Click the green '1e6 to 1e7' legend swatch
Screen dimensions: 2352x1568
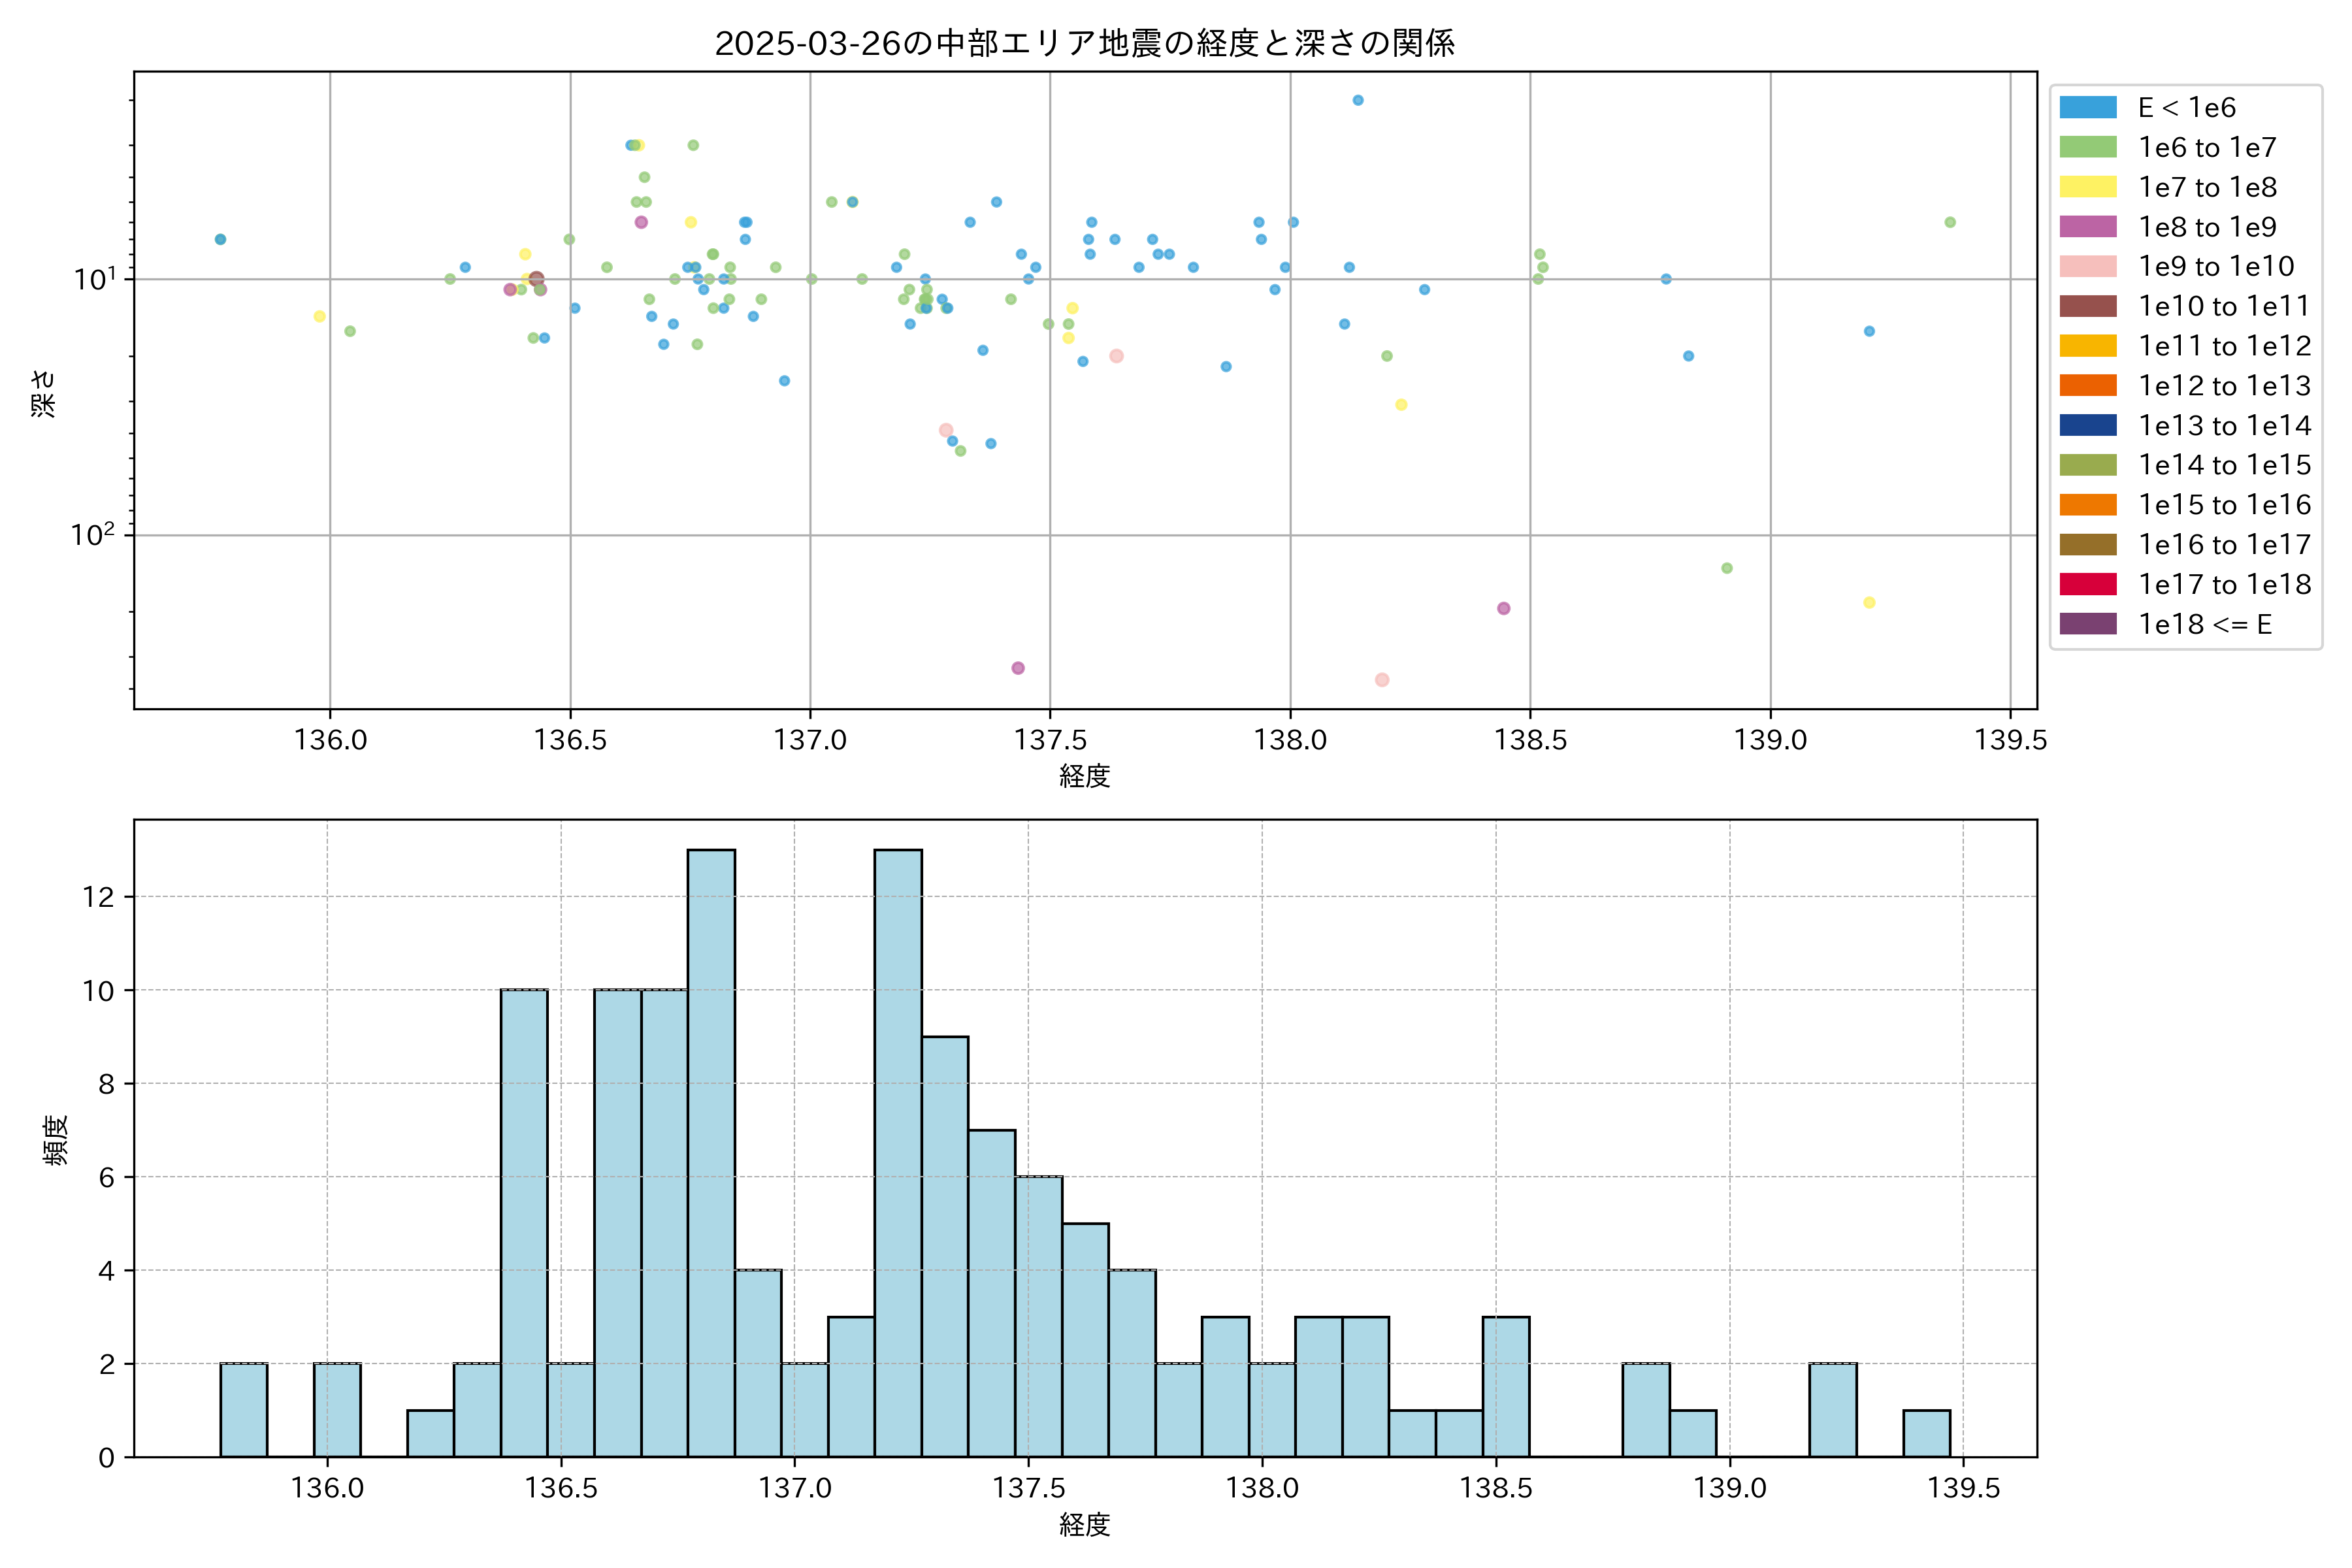pyautogui.click(x=2087, y=147)
